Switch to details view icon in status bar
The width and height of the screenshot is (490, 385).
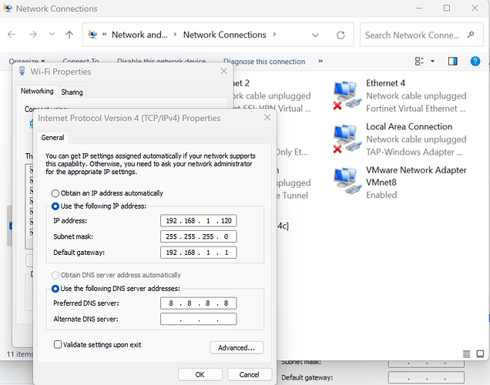click(x=466, y=353)
